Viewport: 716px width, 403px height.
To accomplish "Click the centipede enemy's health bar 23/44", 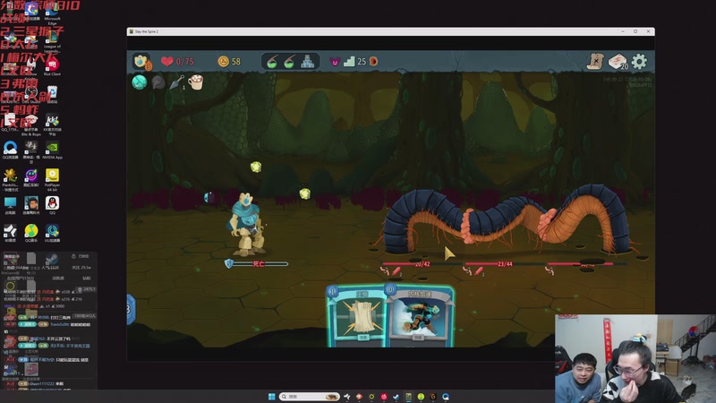I will pos(505,263).
